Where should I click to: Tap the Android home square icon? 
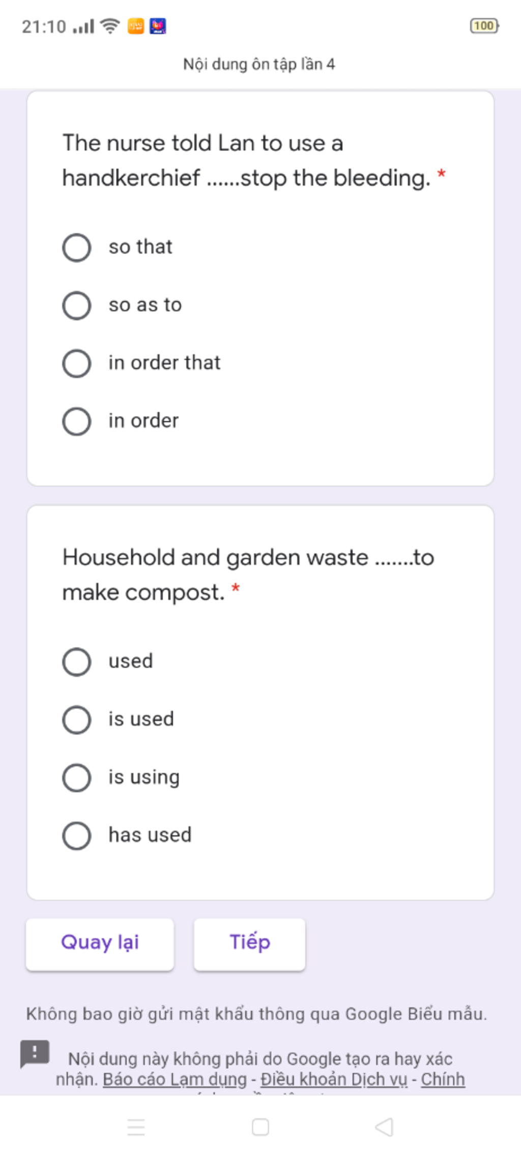[260, 1127]
